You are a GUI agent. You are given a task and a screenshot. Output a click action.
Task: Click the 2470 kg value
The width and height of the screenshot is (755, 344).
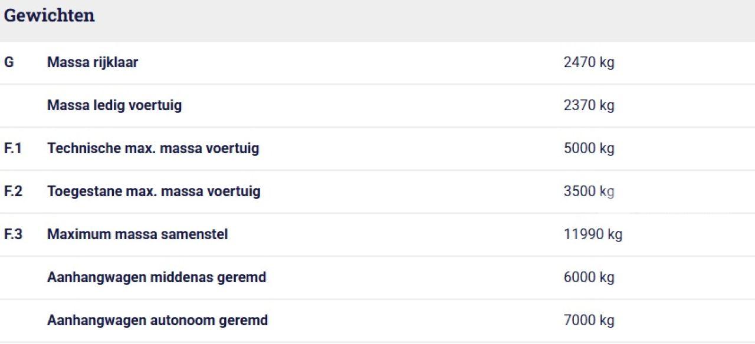tap(589, 62)
